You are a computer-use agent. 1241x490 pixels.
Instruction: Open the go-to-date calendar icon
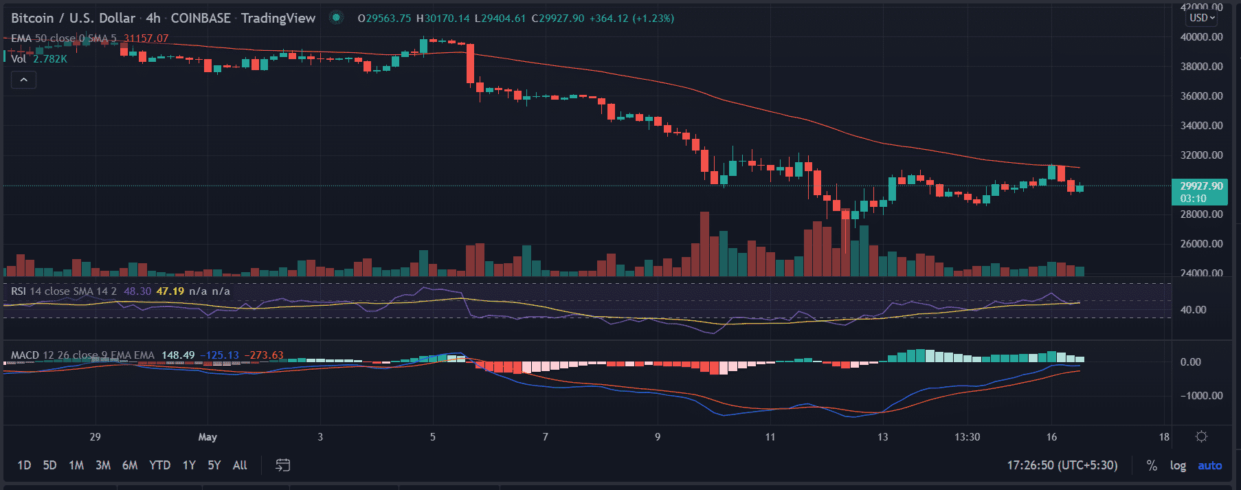tap(282, 465)
